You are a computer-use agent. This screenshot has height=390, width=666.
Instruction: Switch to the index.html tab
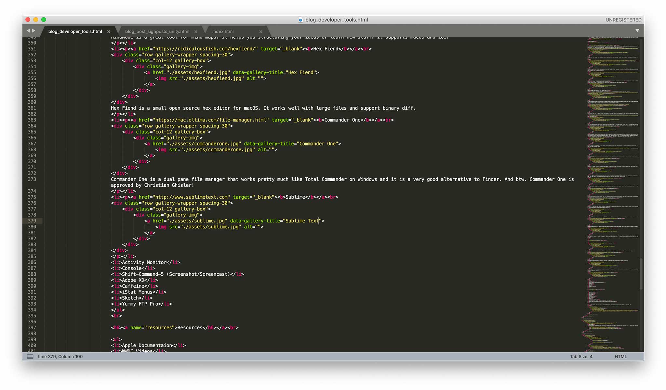(223, 31)
